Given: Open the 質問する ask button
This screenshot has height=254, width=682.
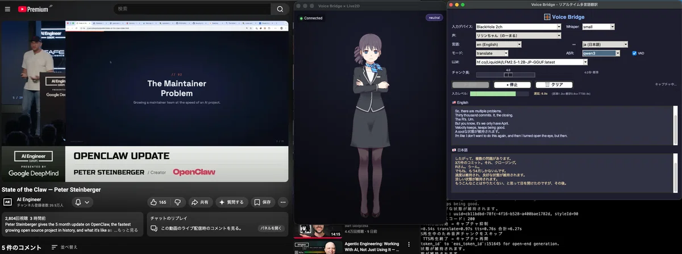Looking at the screenshot, I should click(x=232, y=202).
